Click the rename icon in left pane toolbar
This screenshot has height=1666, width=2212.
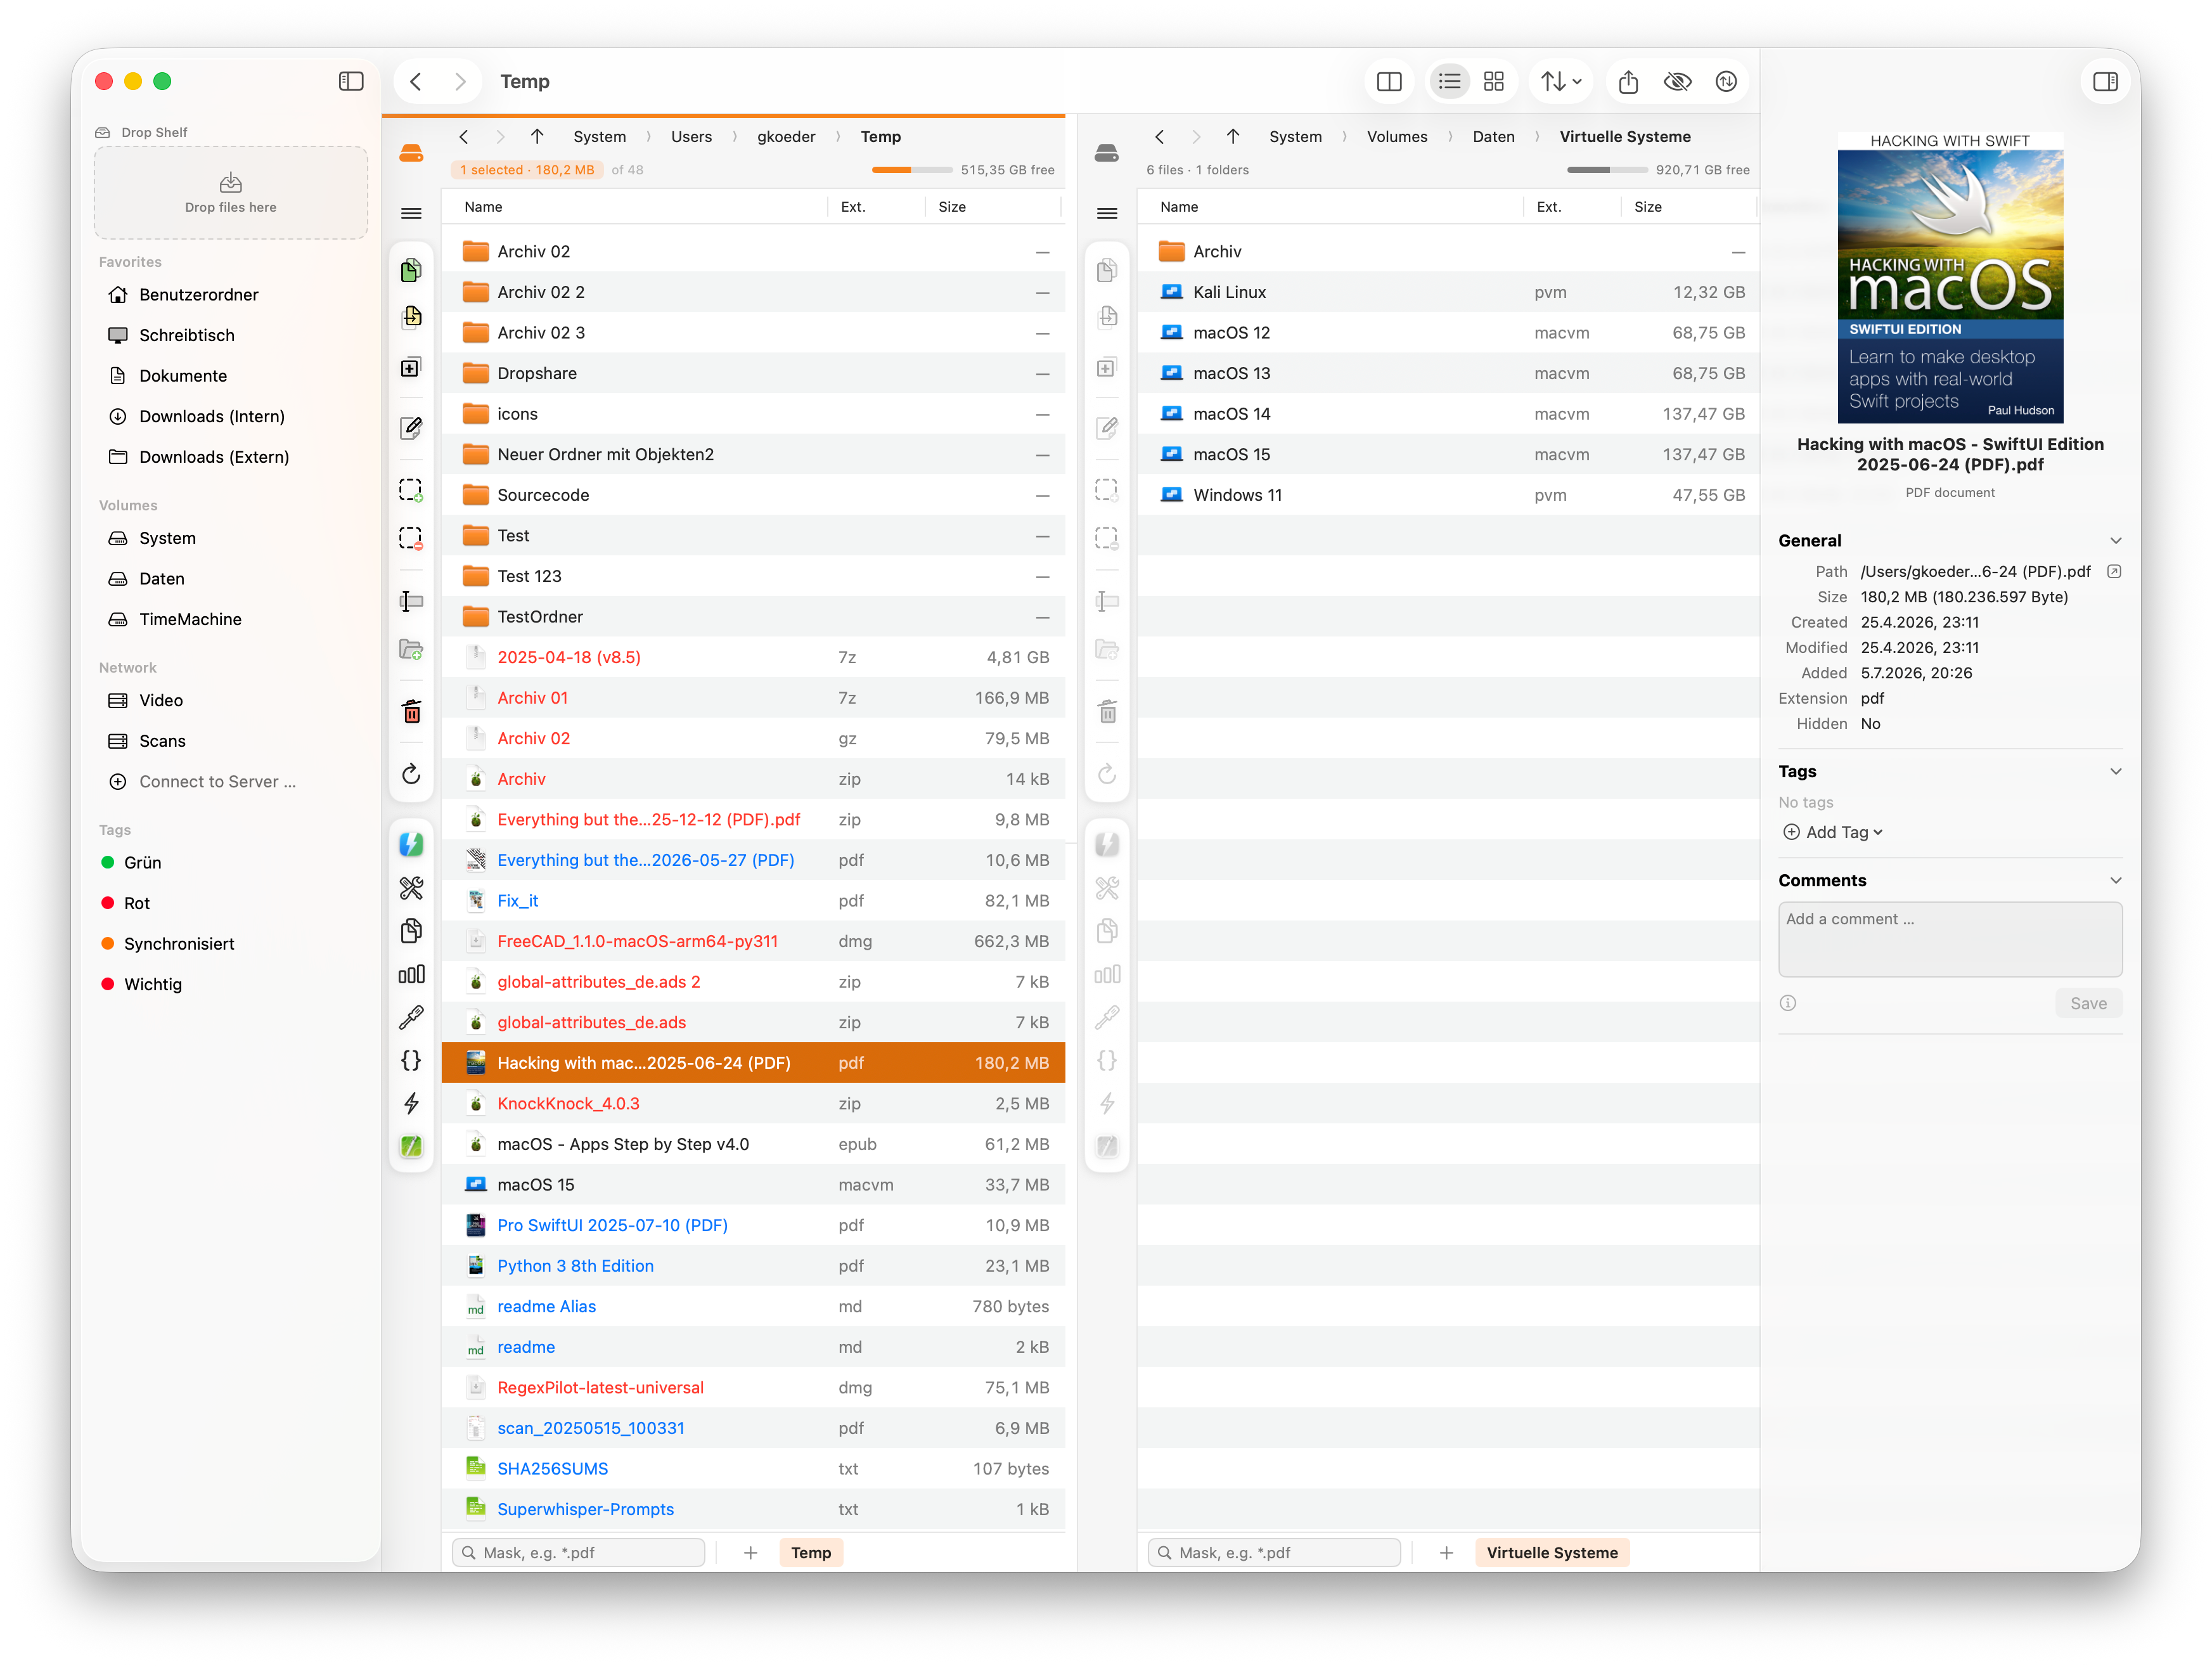click(x=411, y=600)
